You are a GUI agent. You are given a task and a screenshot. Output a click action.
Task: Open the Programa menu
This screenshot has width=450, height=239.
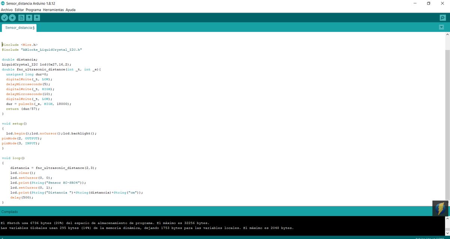pyautogui.click(x=33, y=10)
